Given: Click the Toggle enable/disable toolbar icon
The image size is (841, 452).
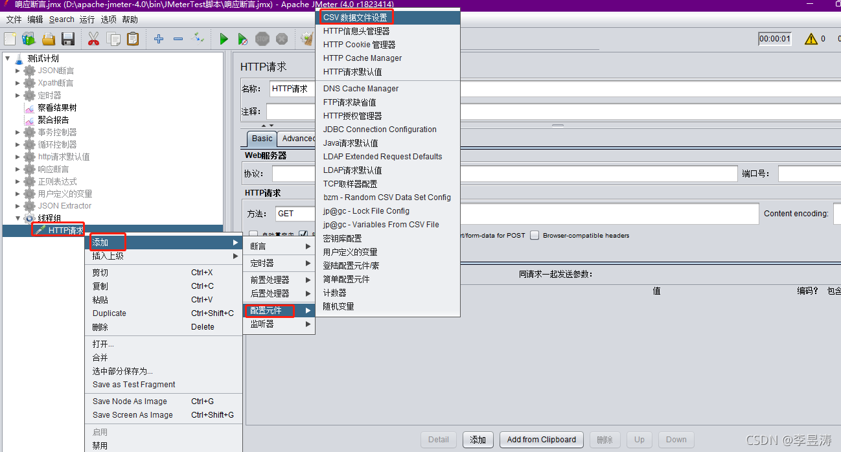Looking at the screenshot, I should (198, 39).
